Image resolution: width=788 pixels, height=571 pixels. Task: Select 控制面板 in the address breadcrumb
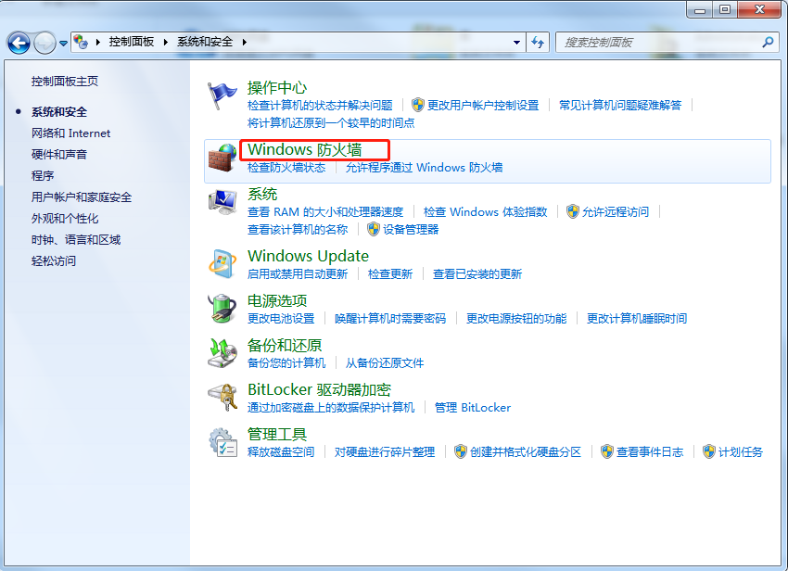tap(132, 42)
